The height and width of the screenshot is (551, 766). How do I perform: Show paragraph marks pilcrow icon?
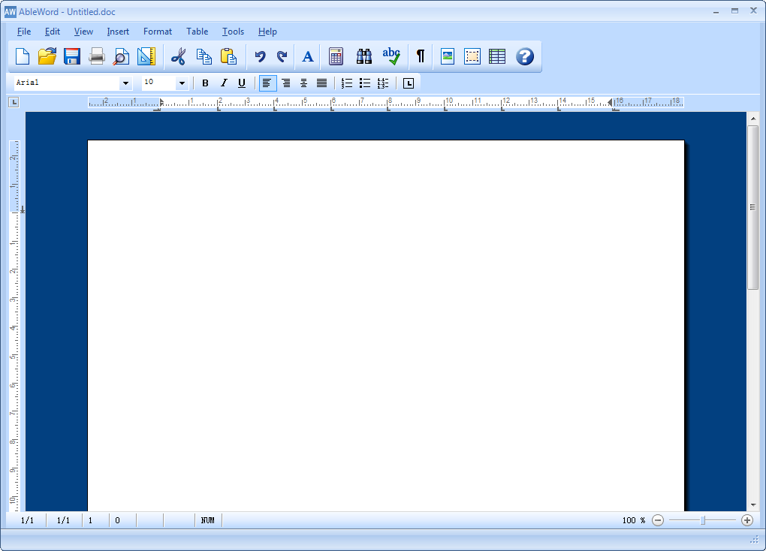[x=420, y=56]
